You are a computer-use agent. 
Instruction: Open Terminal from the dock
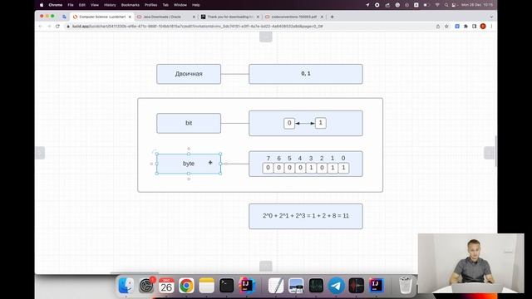click(226, 286)
